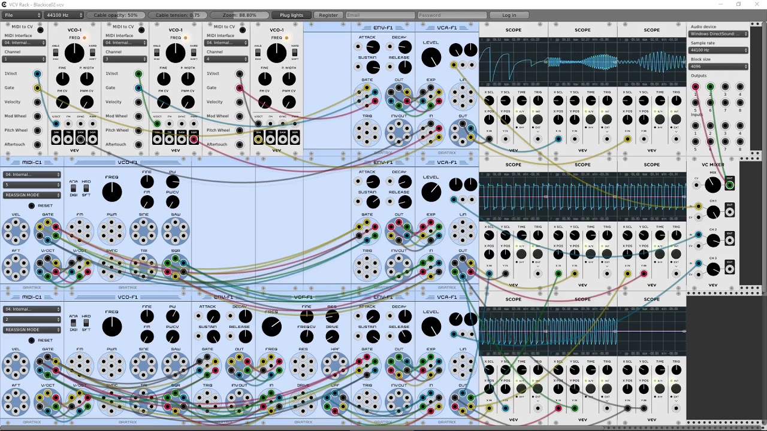This screenshot has width=767, height=431.
Task: Select the FREQ CV knob on VCF-F1
Action: [307, 336]
